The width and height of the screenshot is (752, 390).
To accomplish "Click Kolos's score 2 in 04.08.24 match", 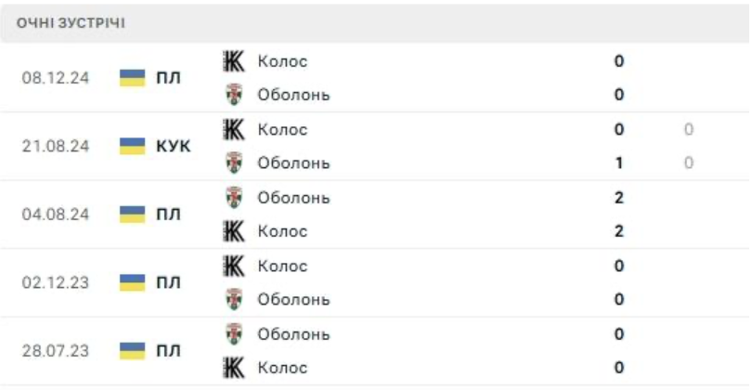I will pyautogui.click(x=619, y=231).
